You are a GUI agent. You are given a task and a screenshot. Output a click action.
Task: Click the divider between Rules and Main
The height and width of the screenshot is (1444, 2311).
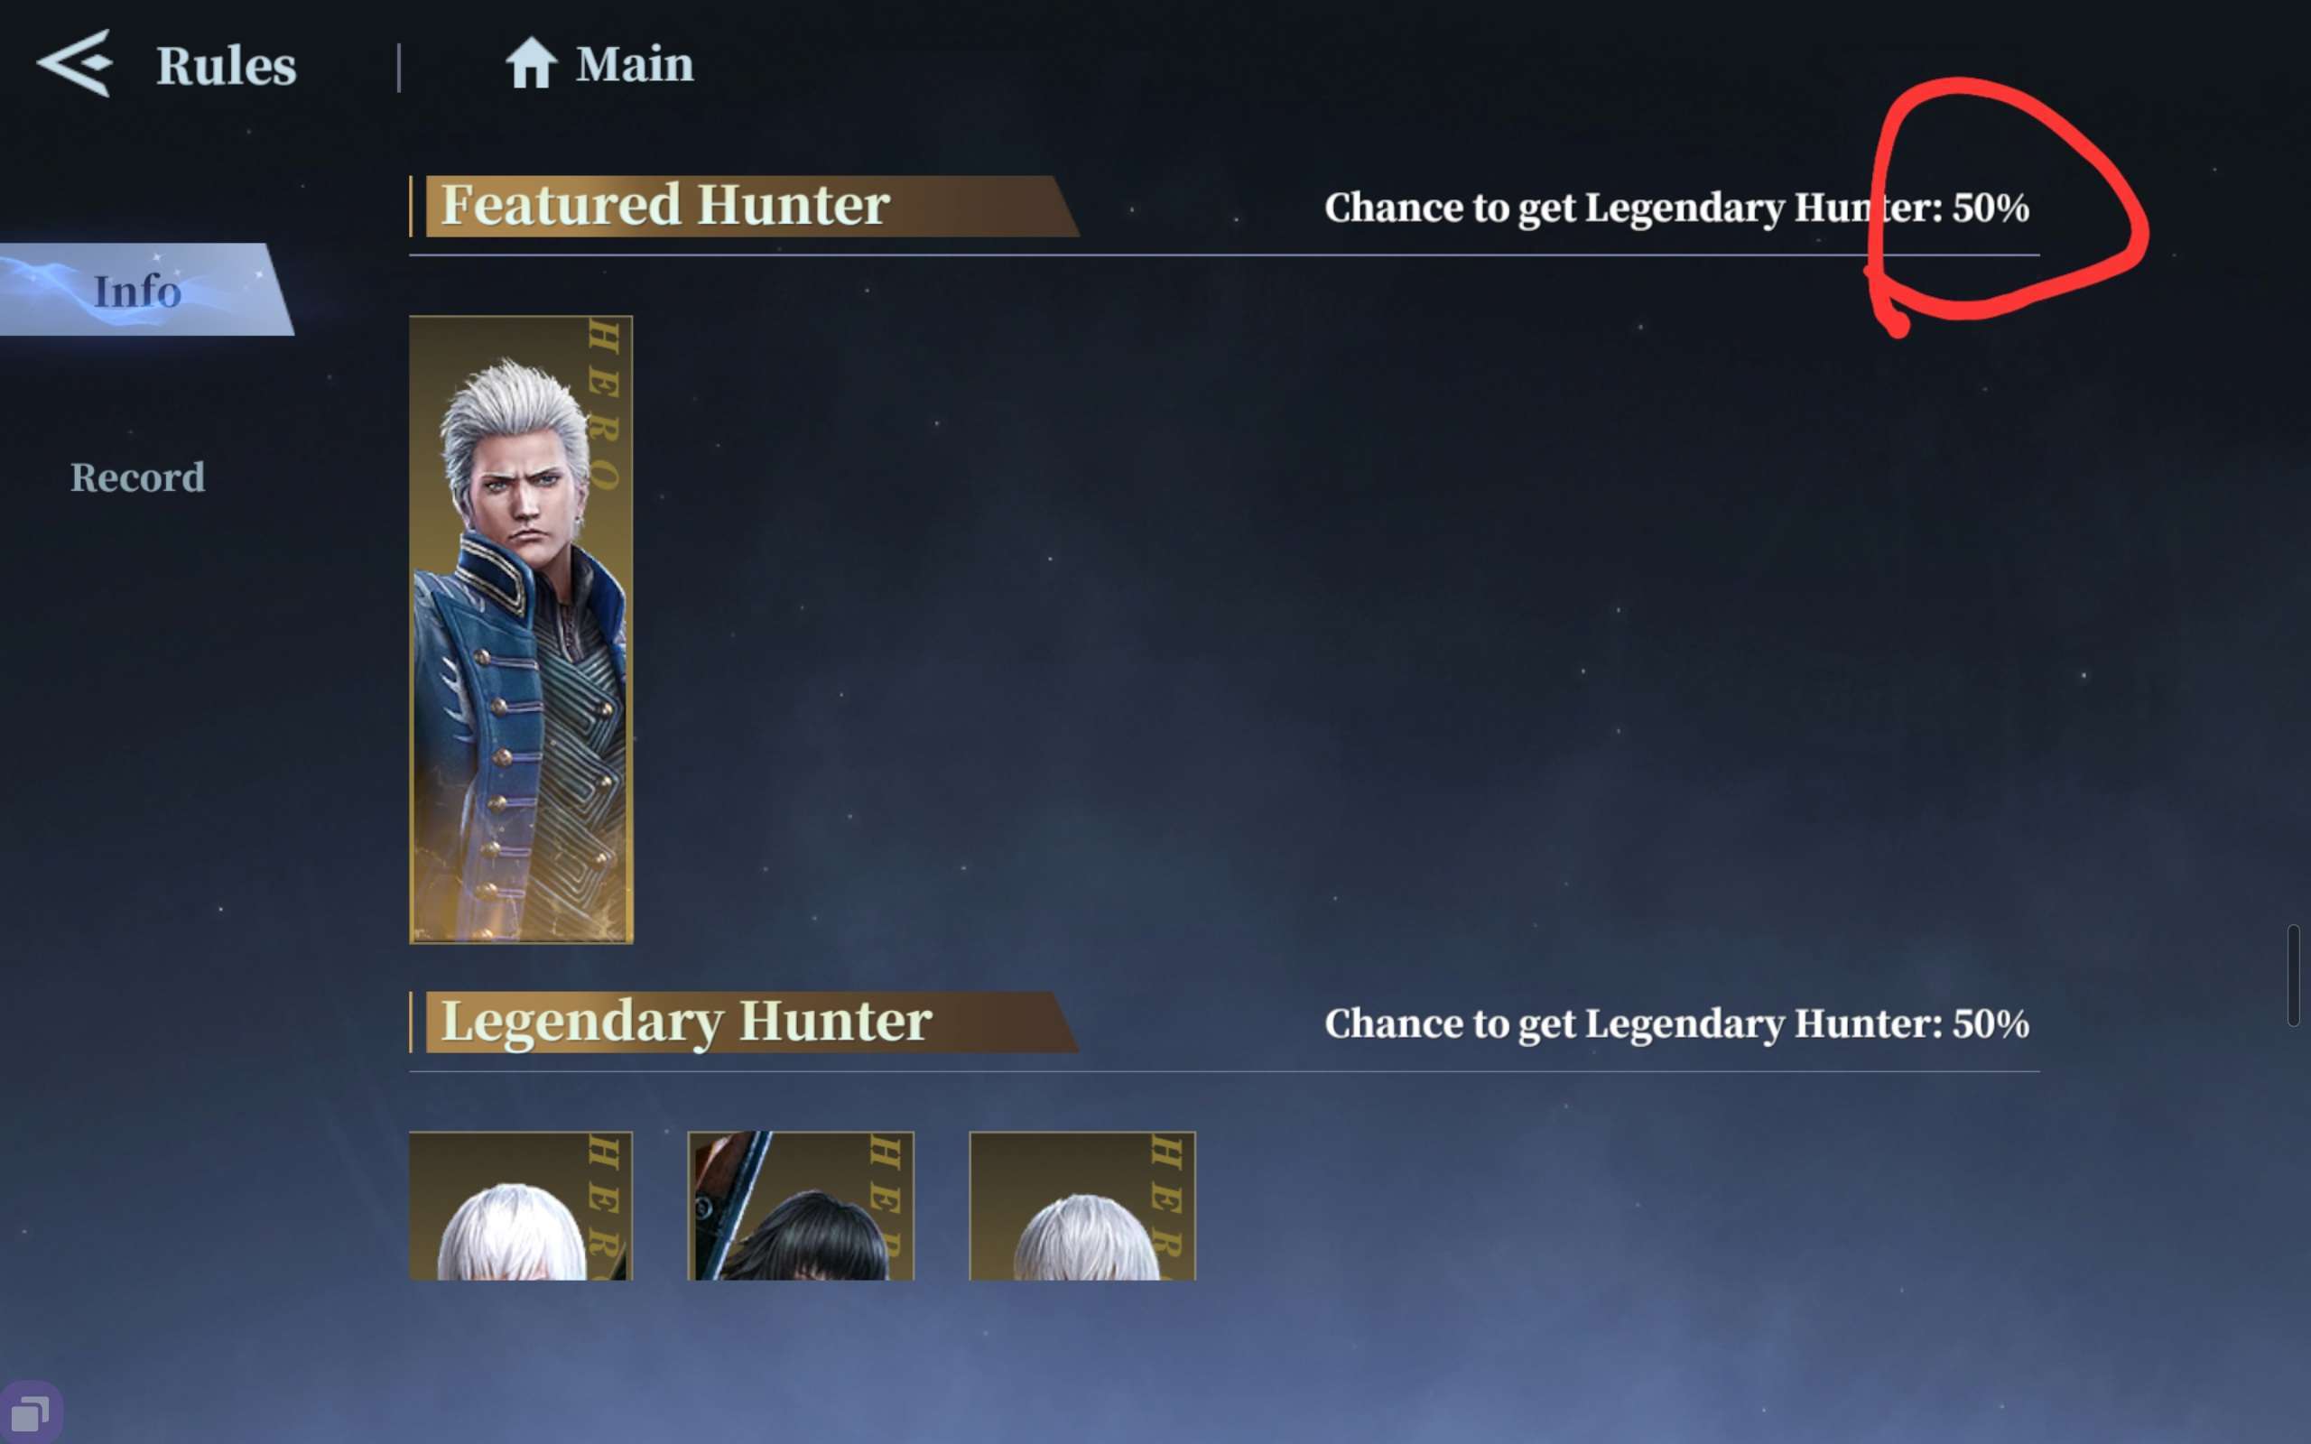pos(399,67)
